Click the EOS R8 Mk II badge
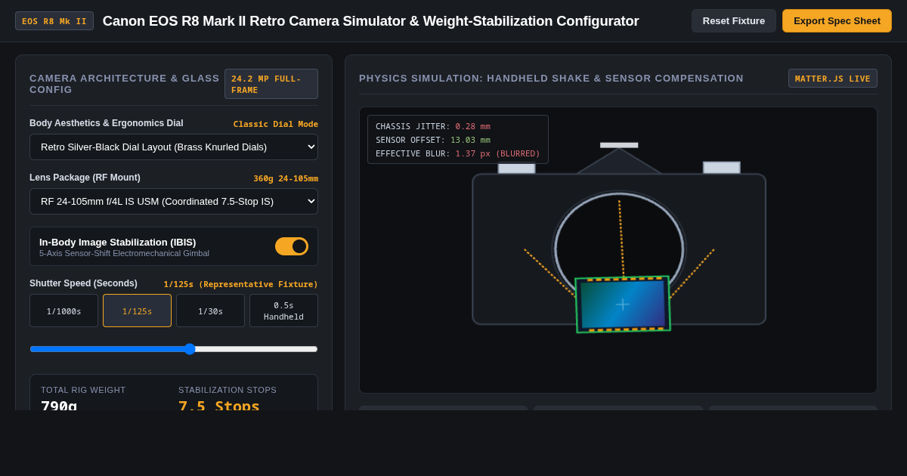 pos(54,21)
